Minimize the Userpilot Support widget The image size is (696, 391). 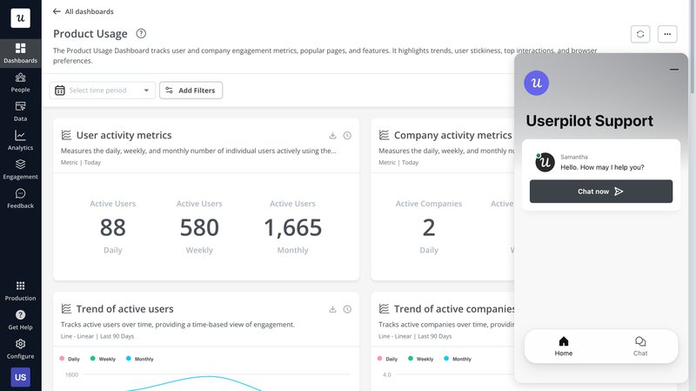[x=673, y=70]
